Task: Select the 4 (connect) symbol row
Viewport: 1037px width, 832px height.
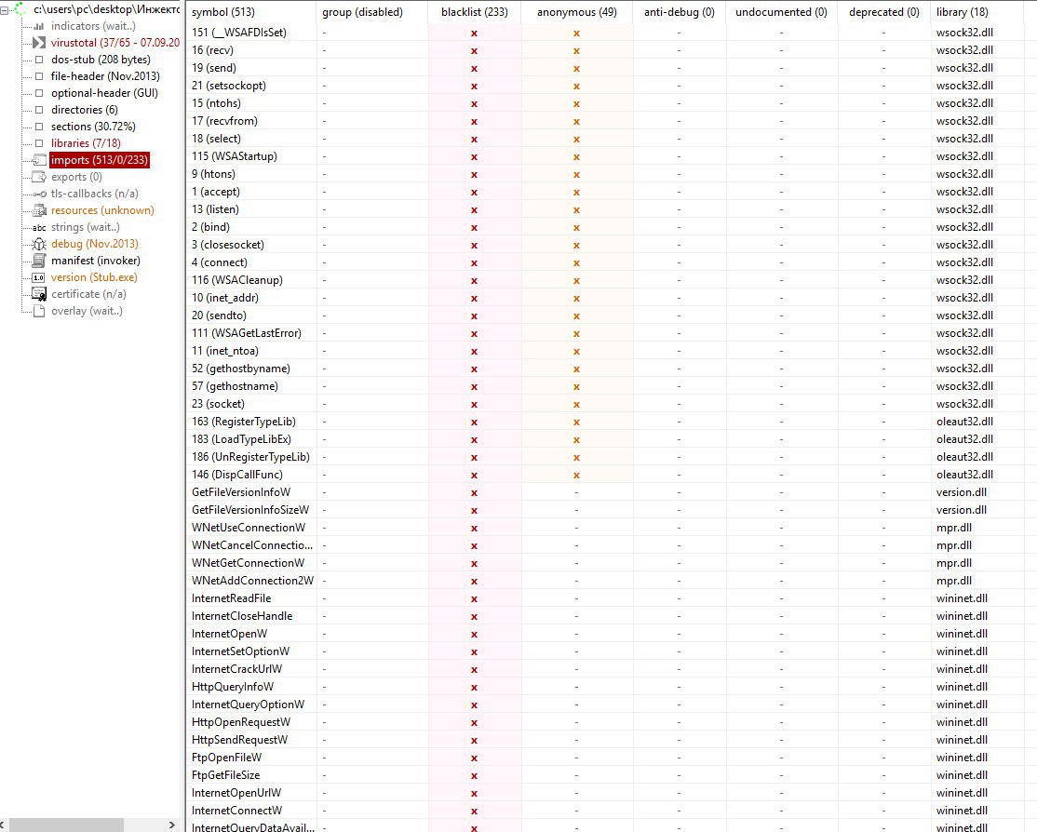Action: click(x=220, y=262)
